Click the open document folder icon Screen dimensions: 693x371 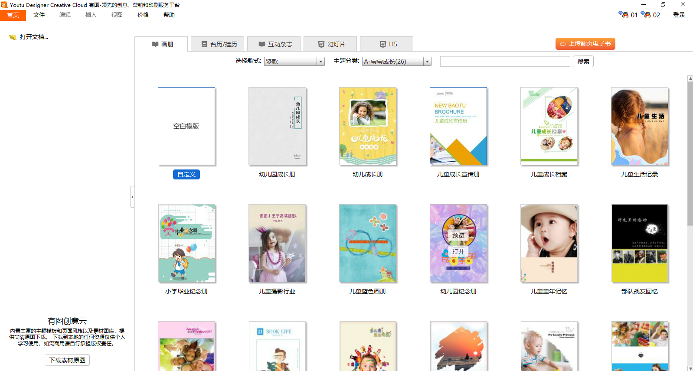pyautogui.click(x=13, y=37)
